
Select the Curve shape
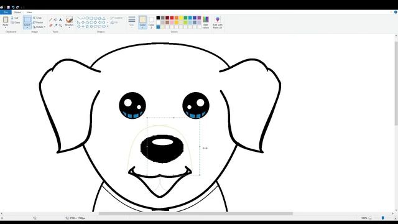click(83, 18)
